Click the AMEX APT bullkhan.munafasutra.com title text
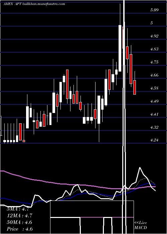This screenshot has height=234, width=167. click(x=34, y=4)
